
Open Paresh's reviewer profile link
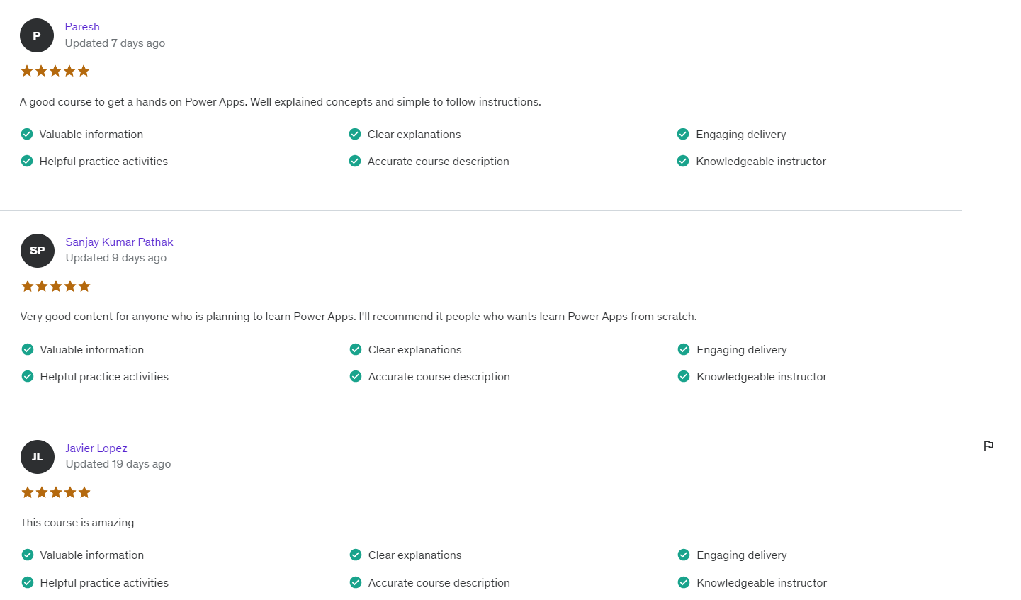[82, 27]
